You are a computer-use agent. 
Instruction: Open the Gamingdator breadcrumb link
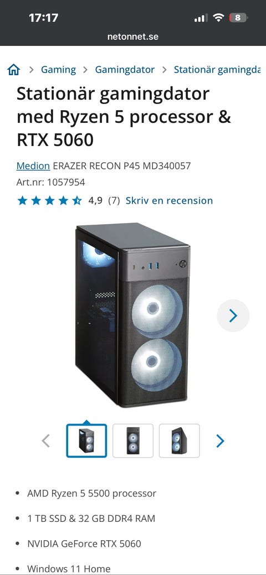[x=125, y=70]
